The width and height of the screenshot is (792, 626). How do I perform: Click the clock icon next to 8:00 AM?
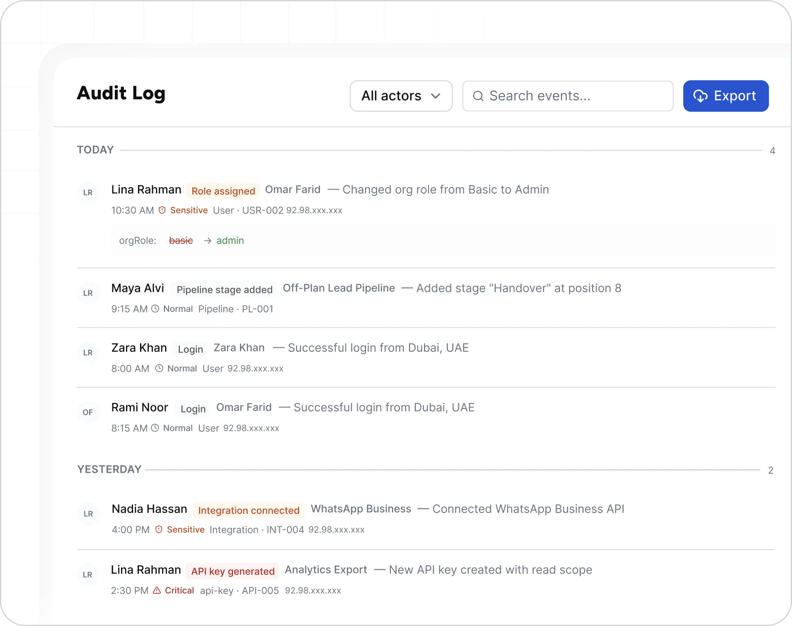(x=159, y=368)
